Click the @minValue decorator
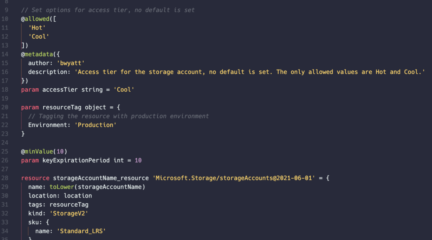This screenshot has height=240, width=432. tap(37, 151)
